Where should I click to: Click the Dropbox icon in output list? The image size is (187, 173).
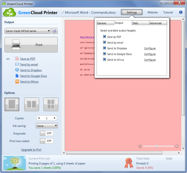pyautogui.click(x=17, y=70)
